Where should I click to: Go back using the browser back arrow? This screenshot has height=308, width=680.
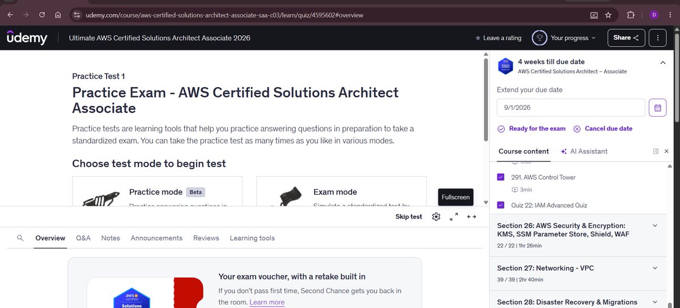10,15
